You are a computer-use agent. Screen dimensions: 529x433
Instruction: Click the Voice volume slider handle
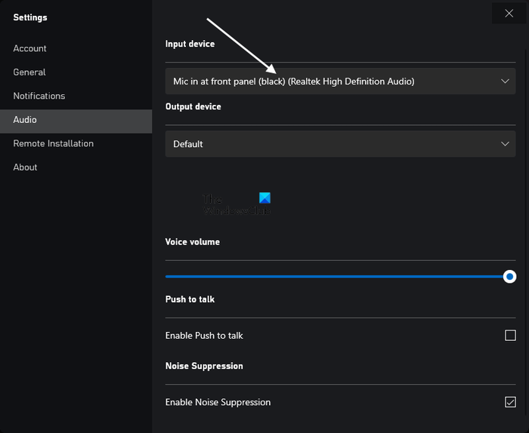point(510,277)
